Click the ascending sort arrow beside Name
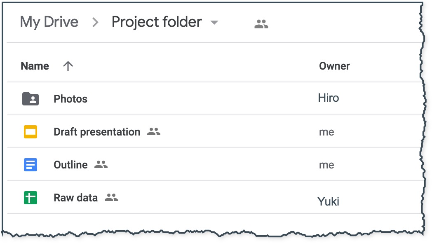 [x=68, y=65]
